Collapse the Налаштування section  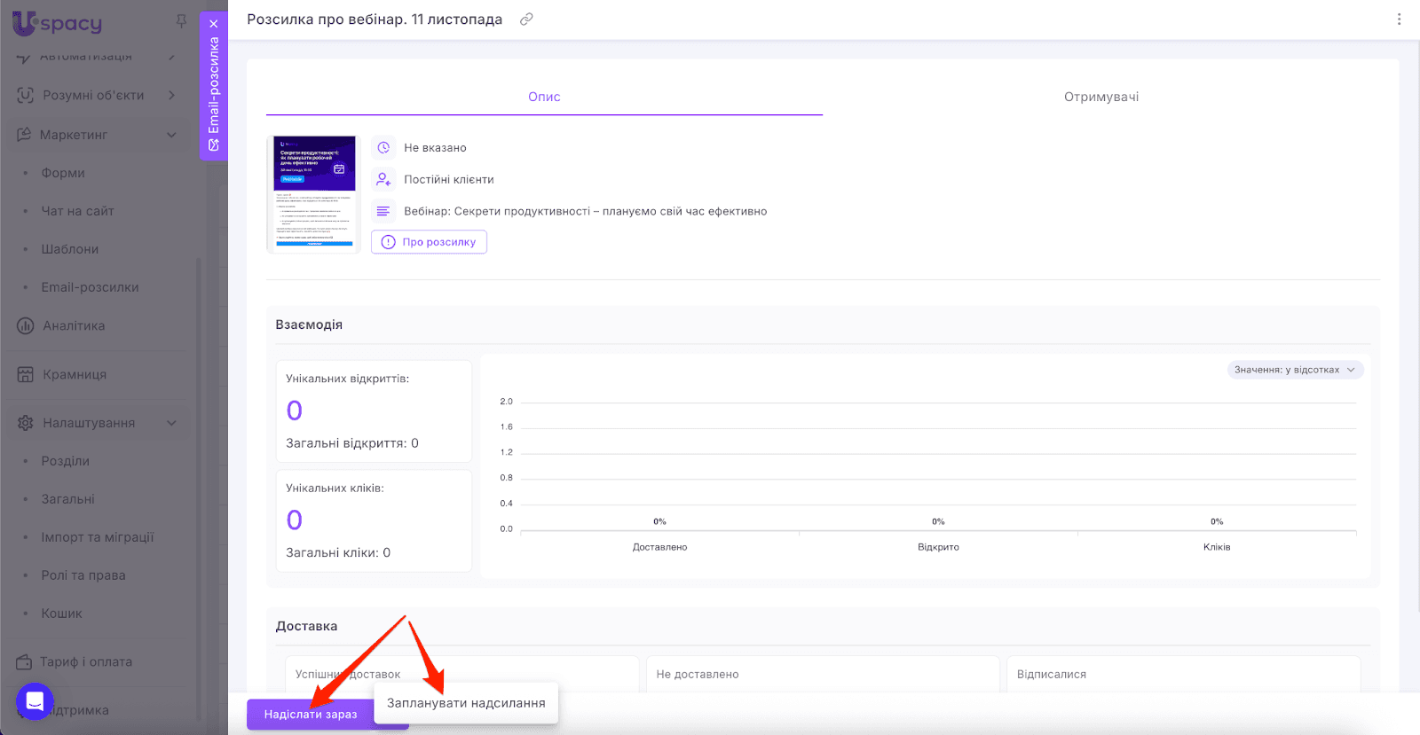[x=171, y=423]
